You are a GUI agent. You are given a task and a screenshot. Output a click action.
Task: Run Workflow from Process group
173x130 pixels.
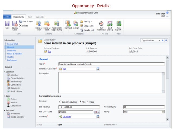coord(101,26)
